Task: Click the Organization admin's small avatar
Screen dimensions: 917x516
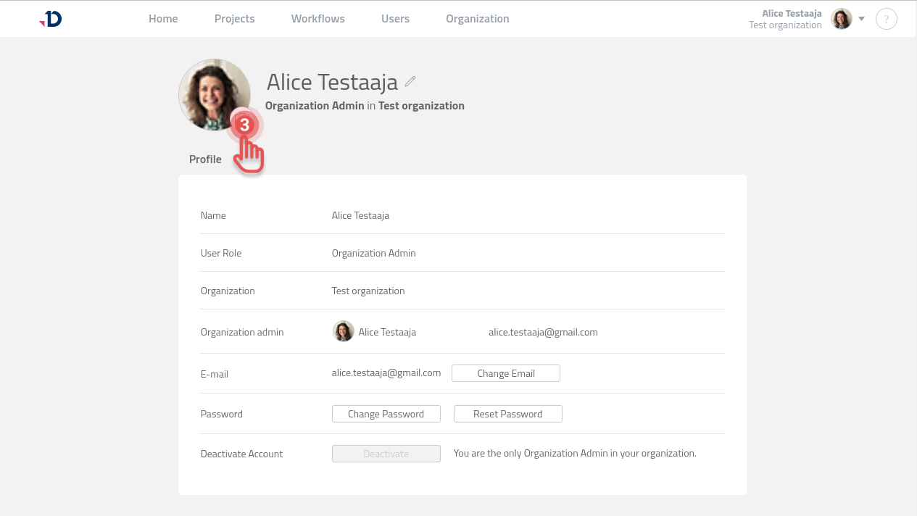Action: pos(343,332)
